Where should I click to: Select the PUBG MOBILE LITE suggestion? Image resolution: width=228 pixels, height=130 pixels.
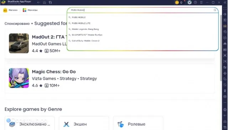81,23
